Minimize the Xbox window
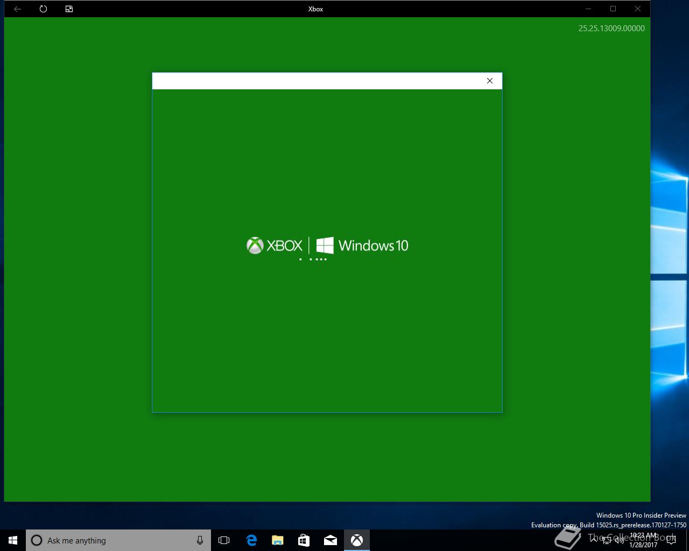 pos(588,9)
